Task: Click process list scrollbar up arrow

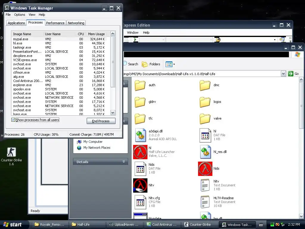Action: [113, 34]
